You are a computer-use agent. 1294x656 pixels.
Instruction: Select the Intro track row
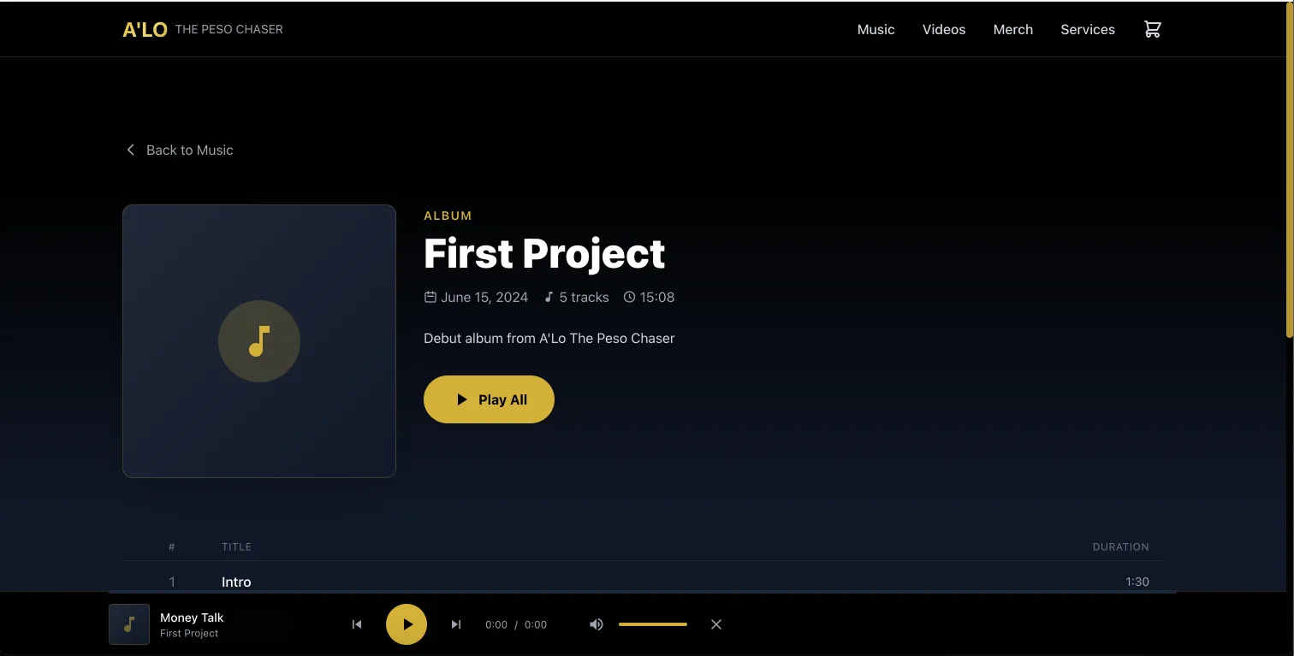point(599,582)
